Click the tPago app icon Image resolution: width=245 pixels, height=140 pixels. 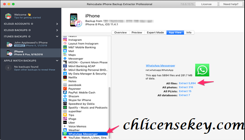click(x=65, y=119)
